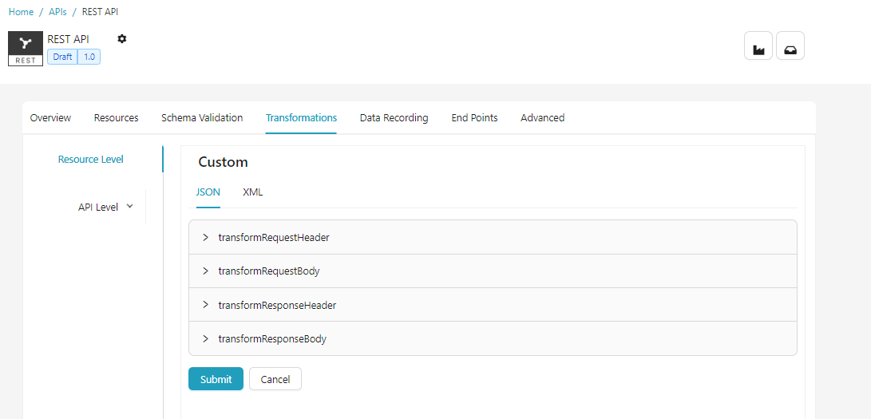This screenshot has height=419, width=871.
Task: Click the factory icon button
Action: 758,46
